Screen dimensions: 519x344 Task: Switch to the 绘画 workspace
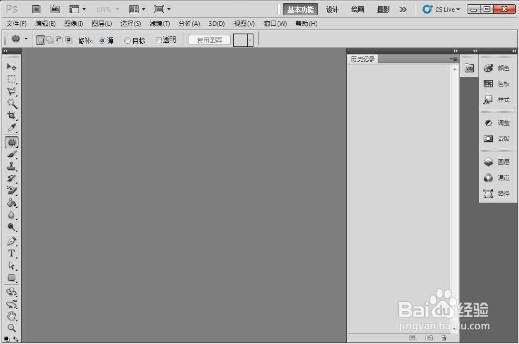357,9
